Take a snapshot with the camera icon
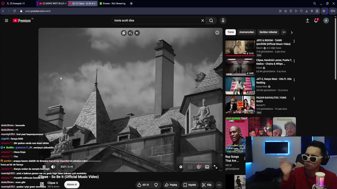337x189 pixels. click(x=285, y=11)
